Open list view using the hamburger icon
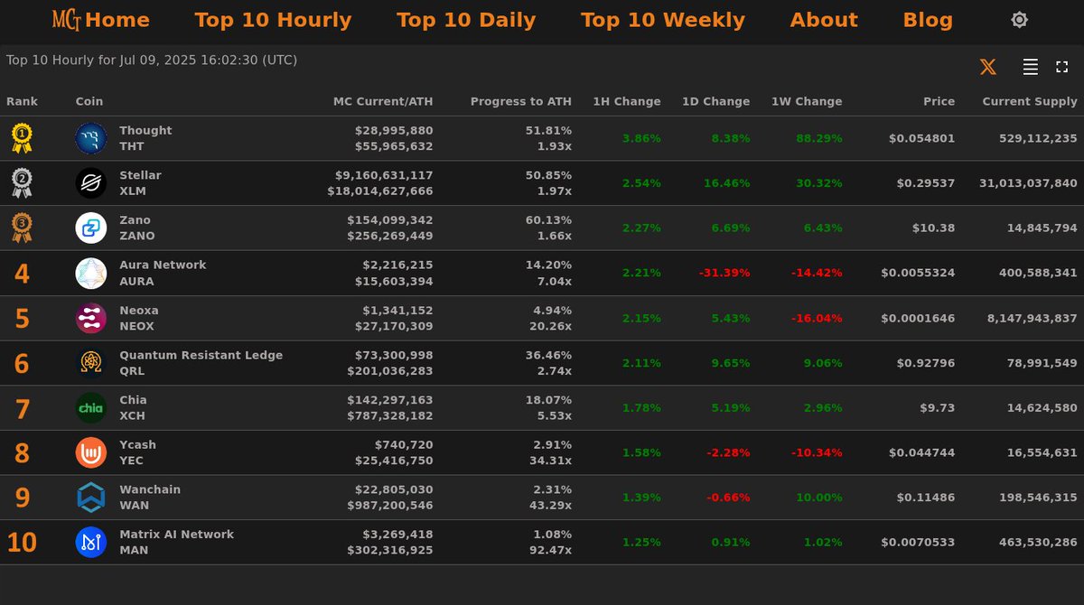The height and width of the screenshot is (605, 1084). click(x=1029, y=66)
